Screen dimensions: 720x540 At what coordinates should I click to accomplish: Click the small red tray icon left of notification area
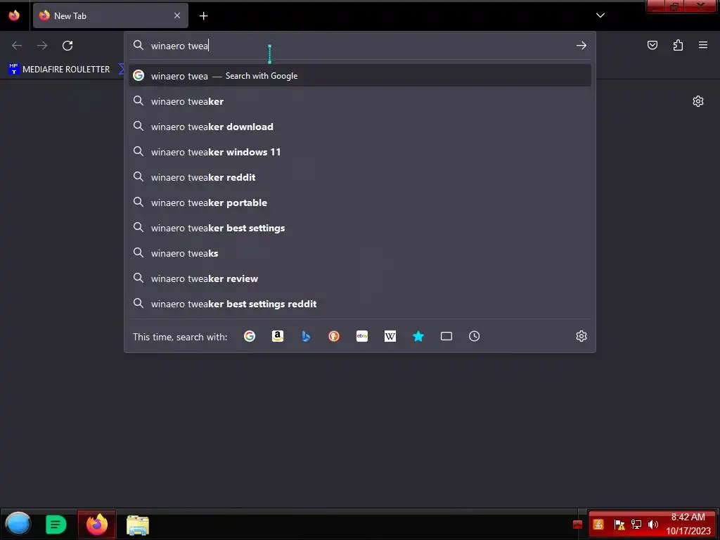[578, 525]
